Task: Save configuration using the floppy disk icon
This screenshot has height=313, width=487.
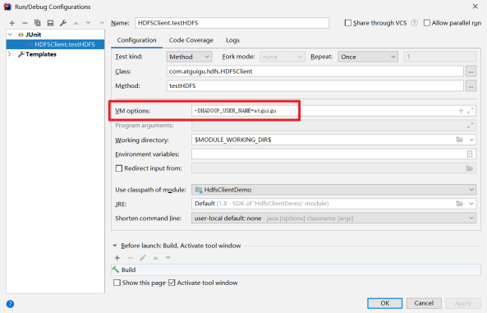Action: click(x=50, y=23)
